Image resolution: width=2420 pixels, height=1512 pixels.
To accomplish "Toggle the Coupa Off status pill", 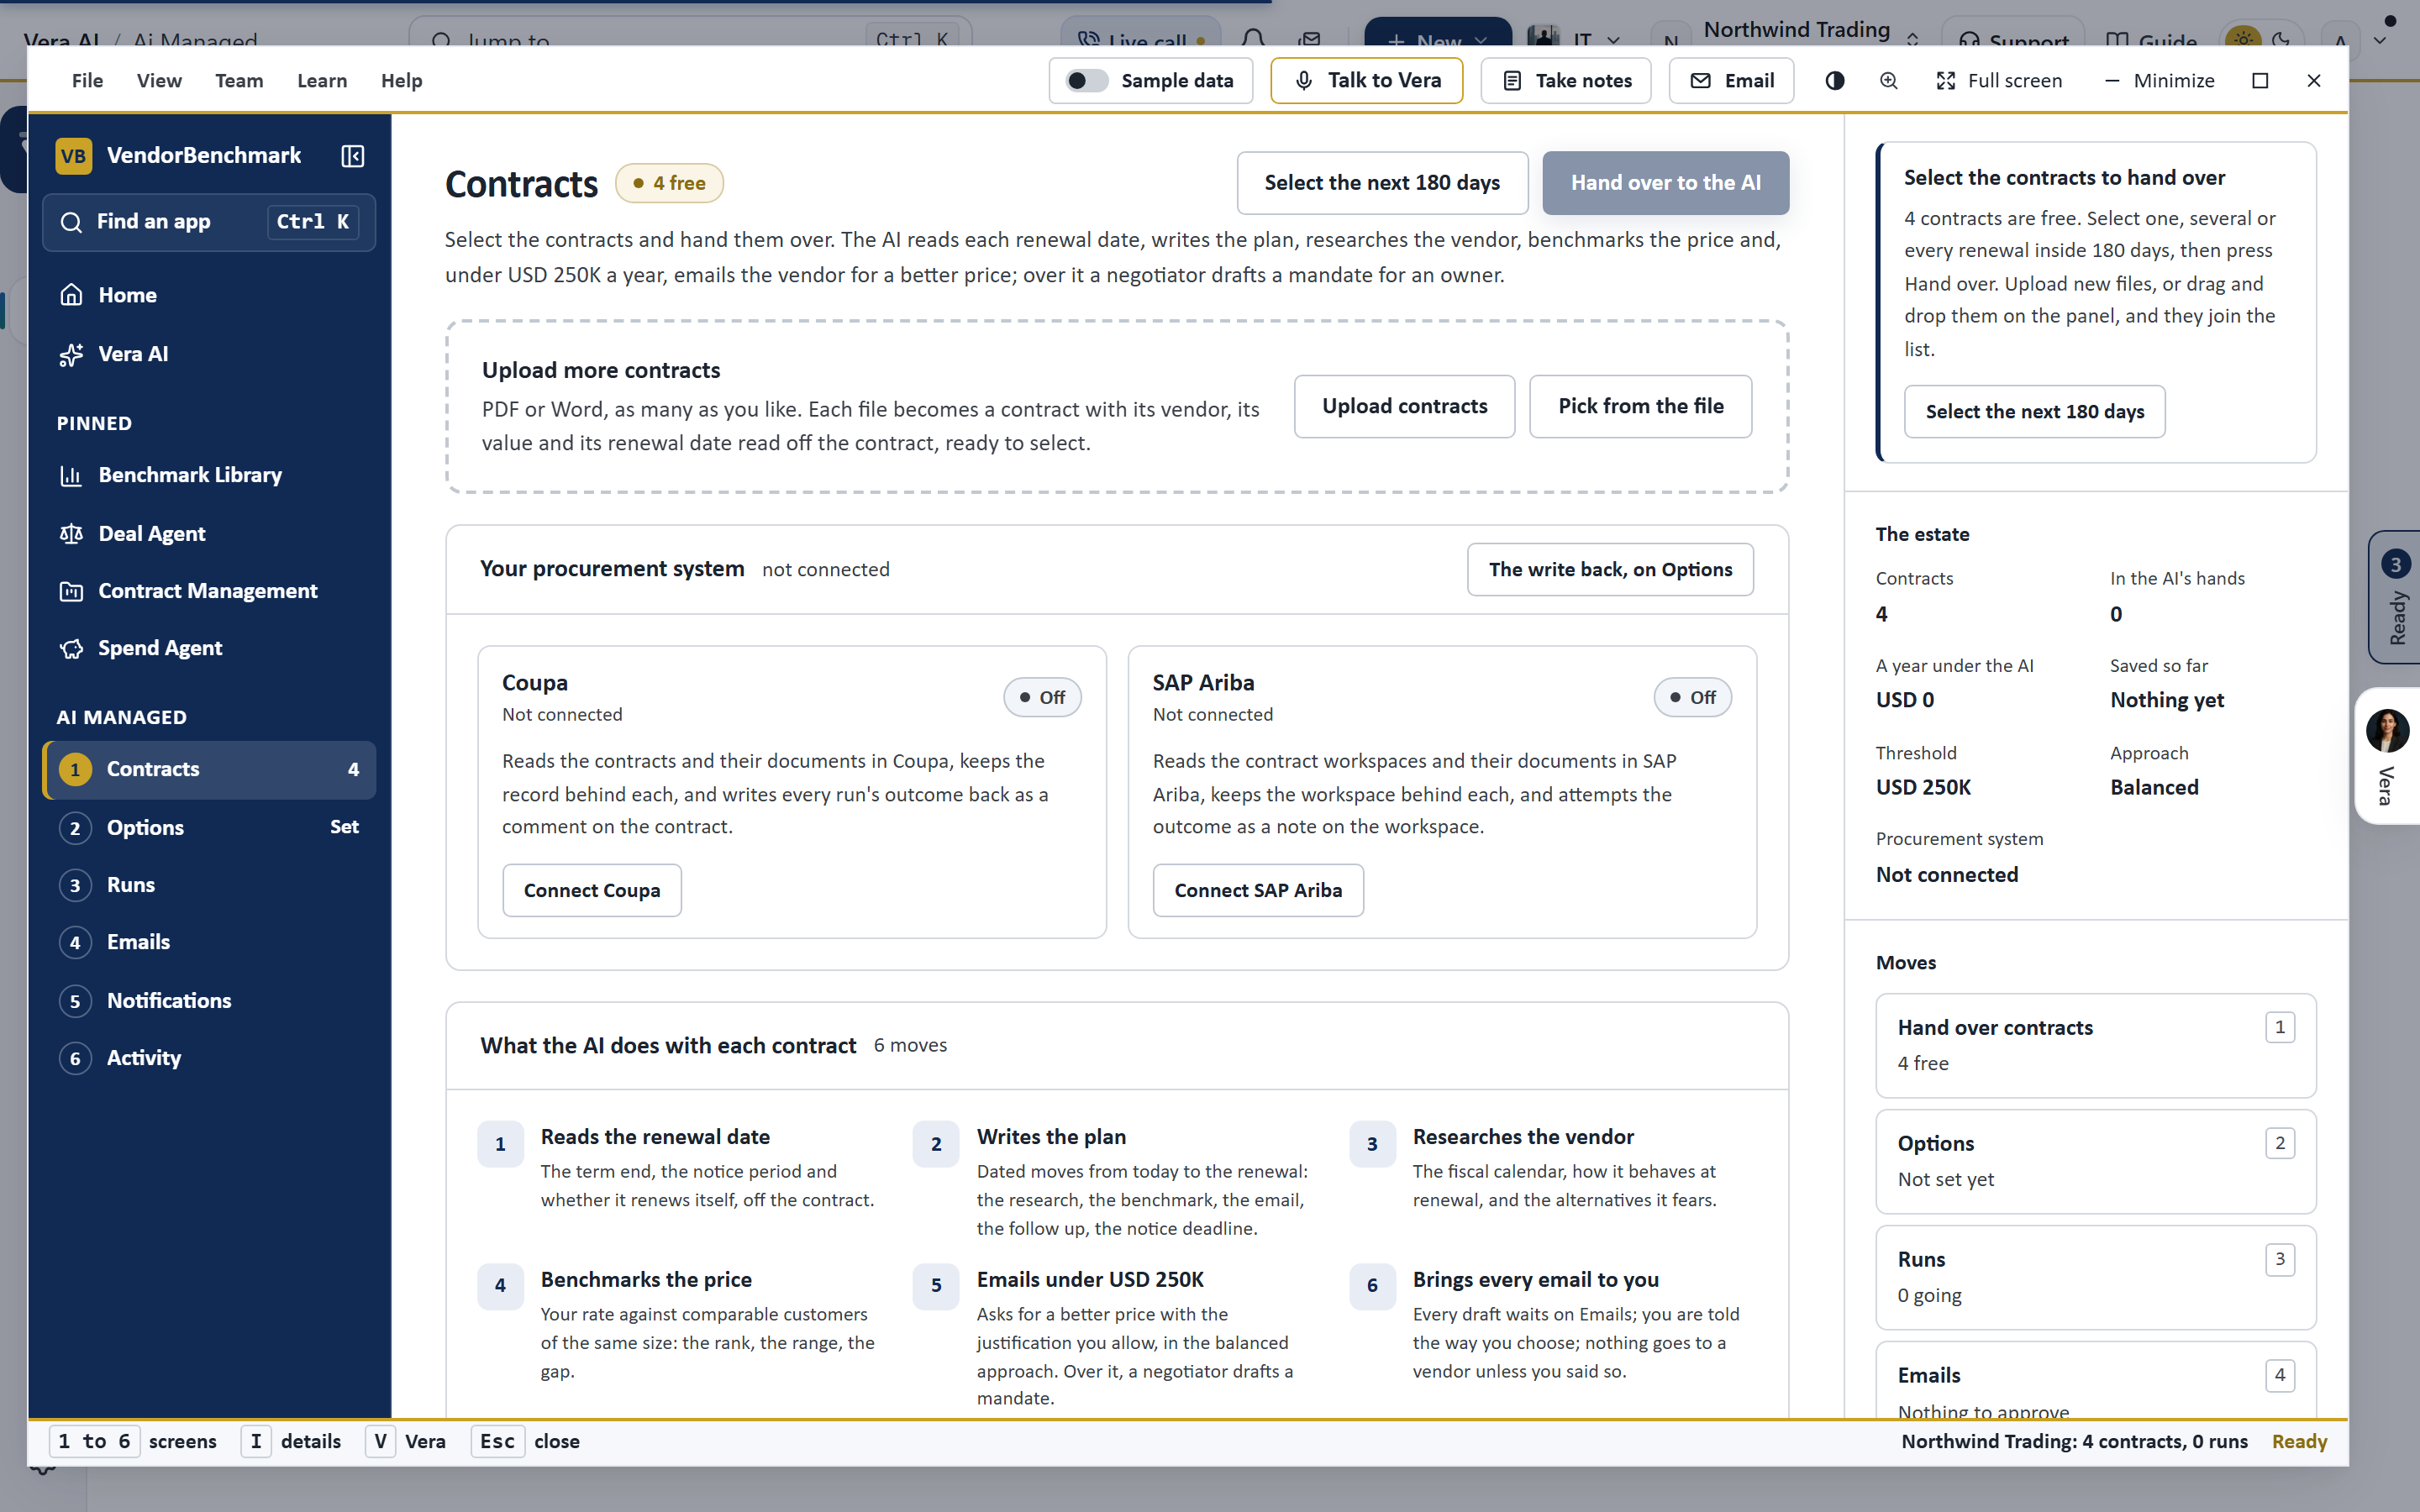I will 1042,697.
